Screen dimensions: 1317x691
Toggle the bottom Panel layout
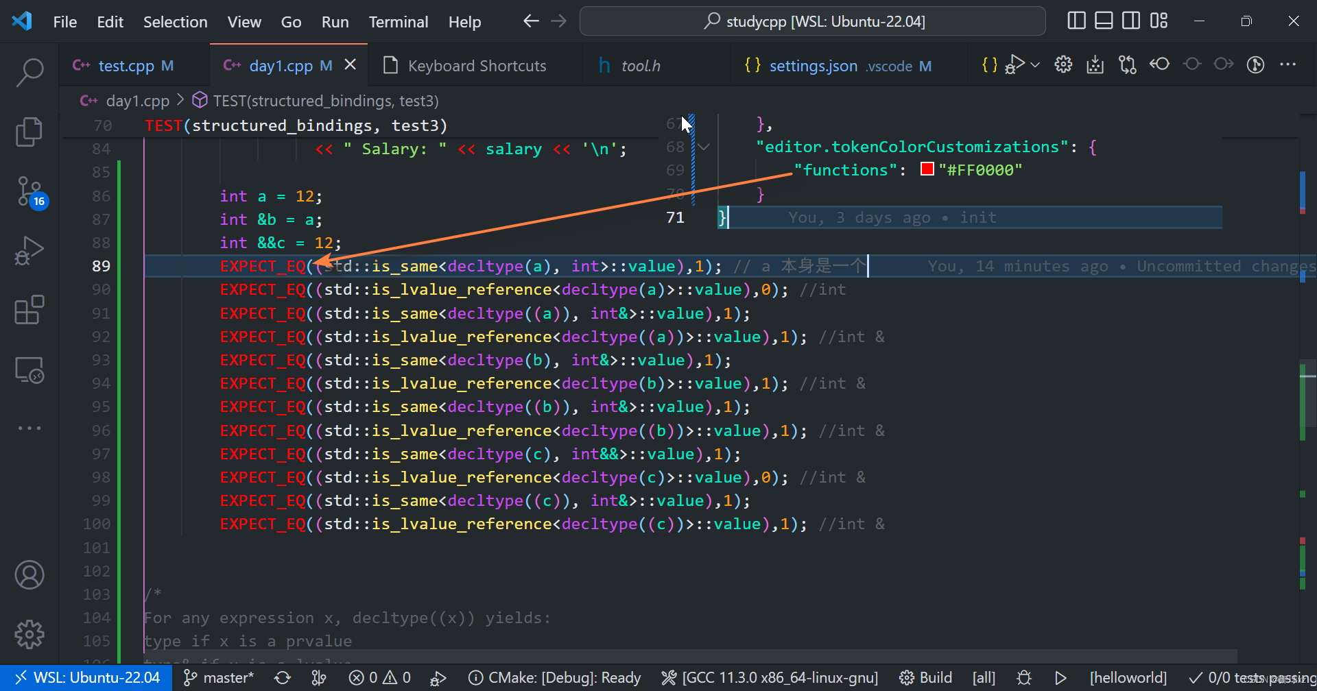(1104, 21)
